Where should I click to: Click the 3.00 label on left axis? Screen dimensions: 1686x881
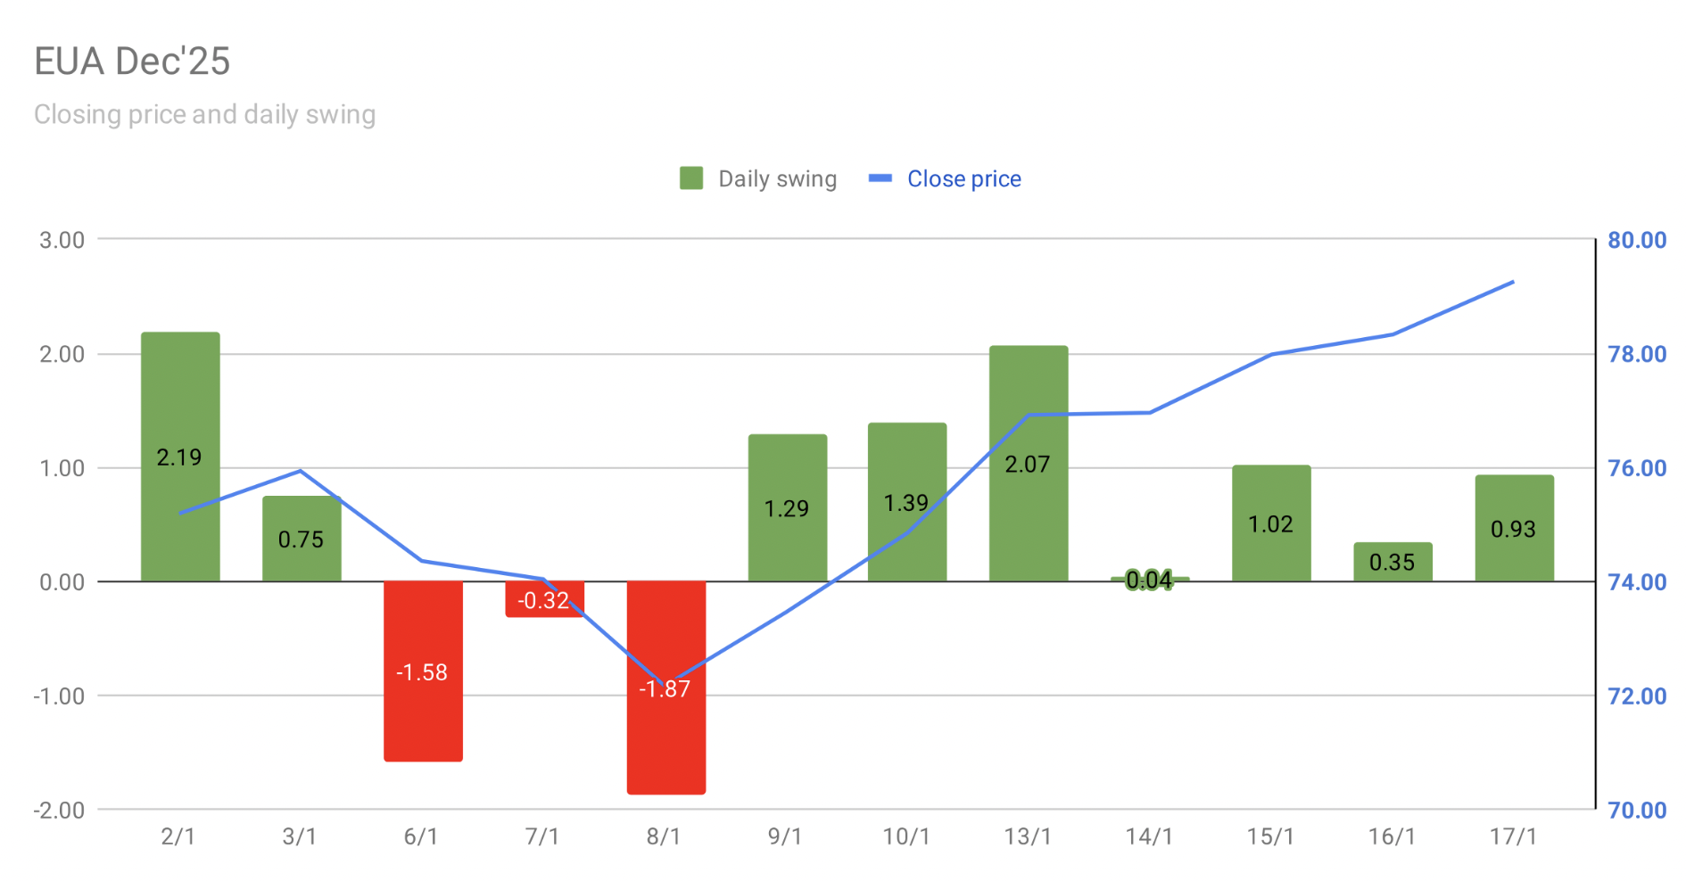coord(62,240)
